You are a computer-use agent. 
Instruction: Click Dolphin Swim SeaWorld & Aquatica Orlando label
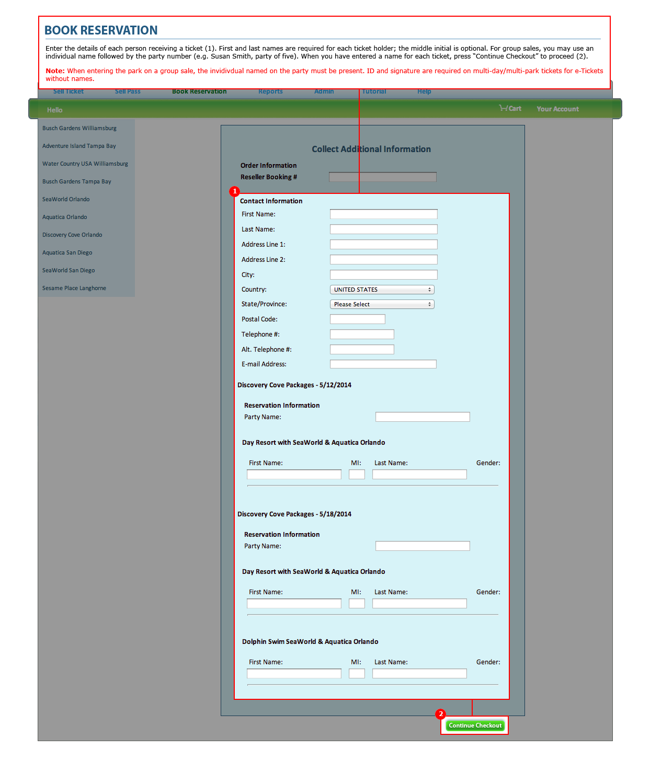pos(310,642)
